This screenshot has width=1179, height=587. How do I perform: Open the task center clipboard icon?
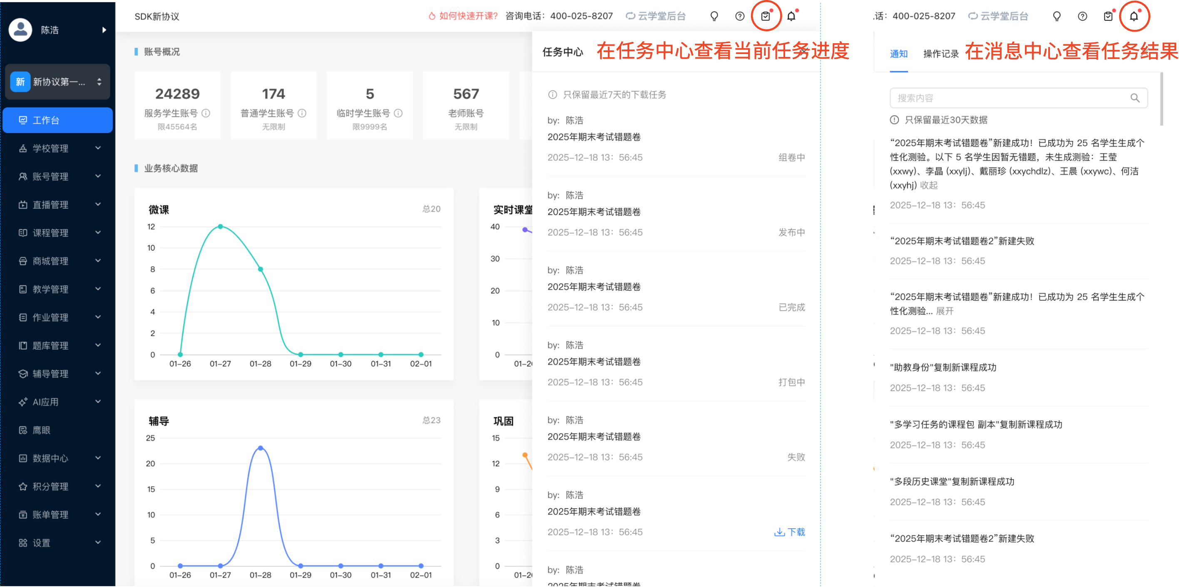[x=765, y=17]
